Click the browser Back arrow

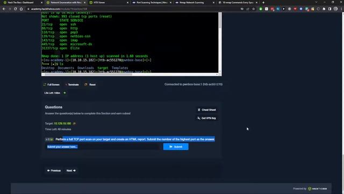[x=4, y=9]
